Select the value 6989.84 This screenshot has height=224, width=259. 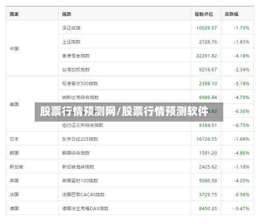tap(208, 97)
